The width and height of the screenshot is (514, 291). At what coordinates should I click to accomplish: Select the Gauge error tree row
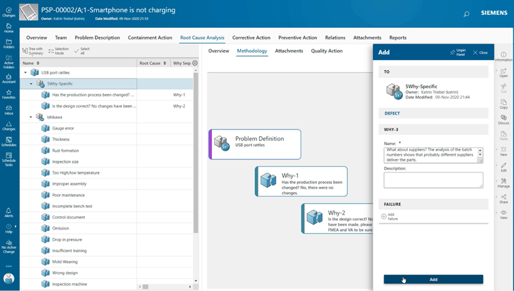point(106,128)
